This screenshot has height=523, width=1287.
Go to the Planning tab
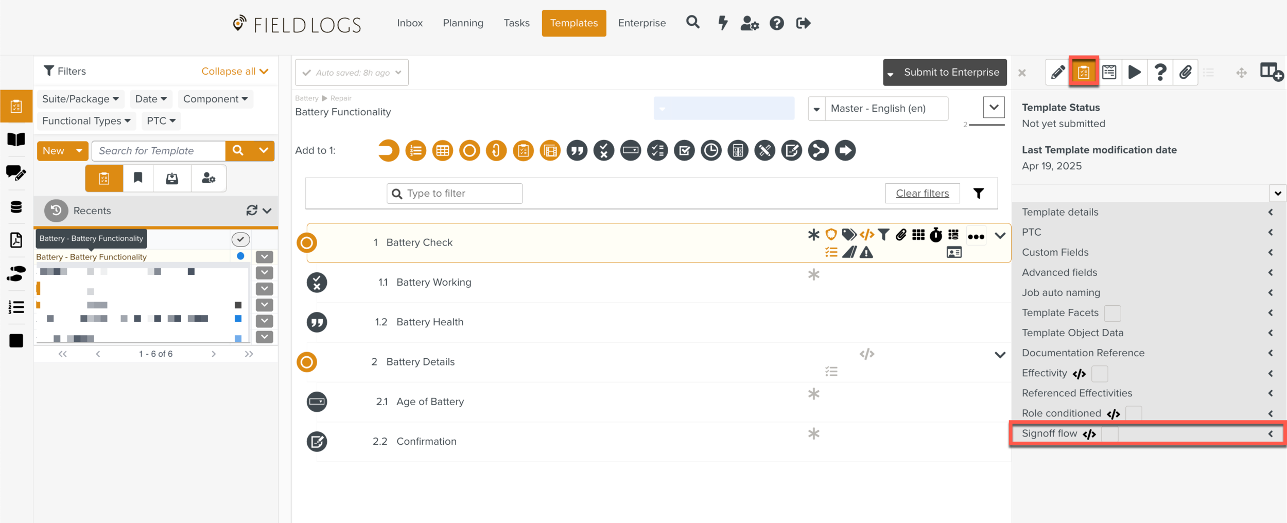(463, 23)
